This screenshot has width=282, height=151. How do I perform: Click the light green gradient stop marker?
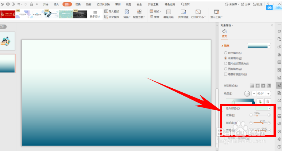point(233,102)
